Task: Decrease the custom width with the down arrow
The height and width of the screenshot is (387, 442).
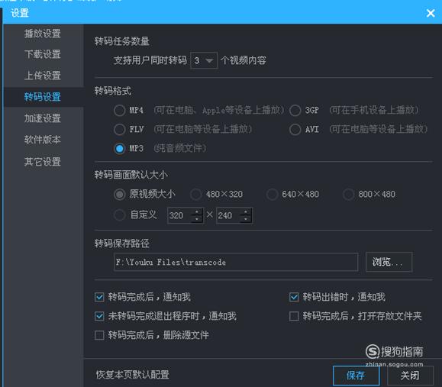Action: 197,219
